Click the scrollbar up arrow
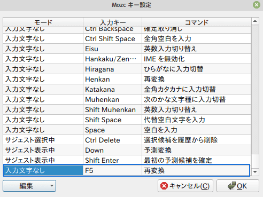Screen dimensions: 263x197 tap(255, 21)
